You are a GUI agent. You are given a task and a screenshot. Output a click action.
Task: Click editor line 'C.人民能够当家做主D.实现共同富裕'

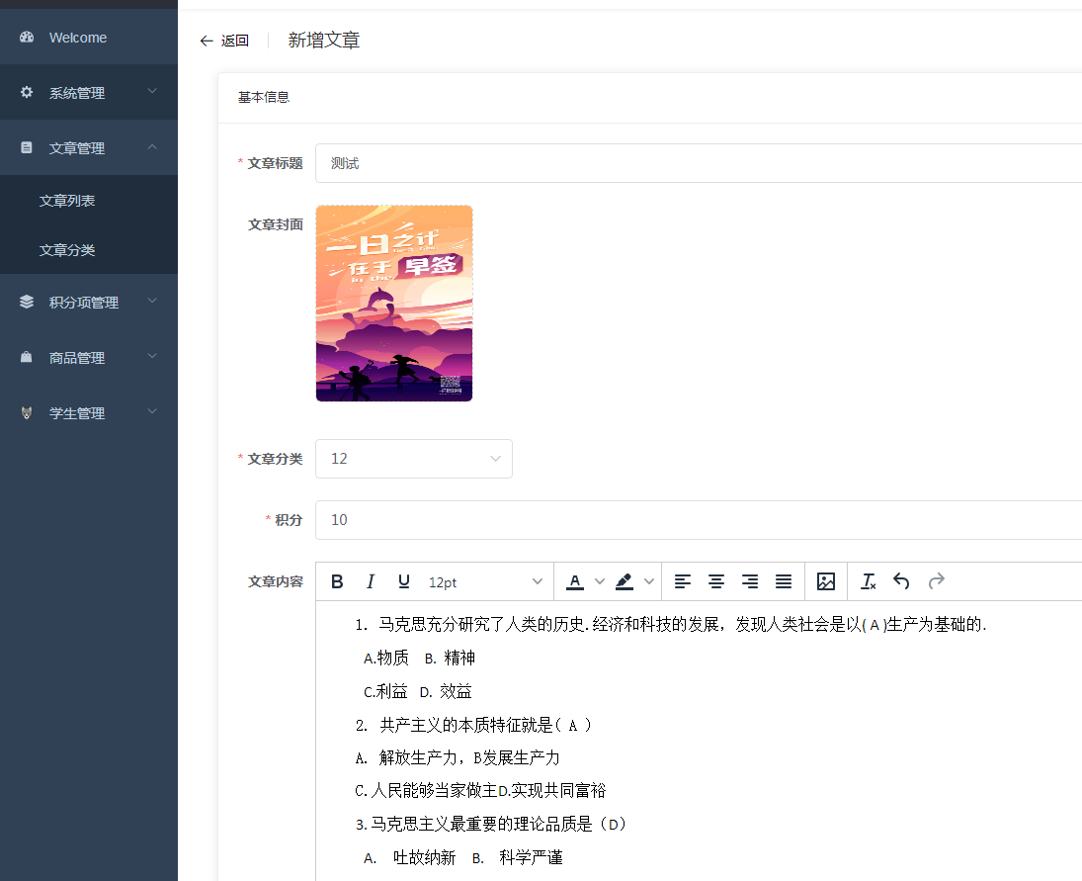(x=480, y=791)
